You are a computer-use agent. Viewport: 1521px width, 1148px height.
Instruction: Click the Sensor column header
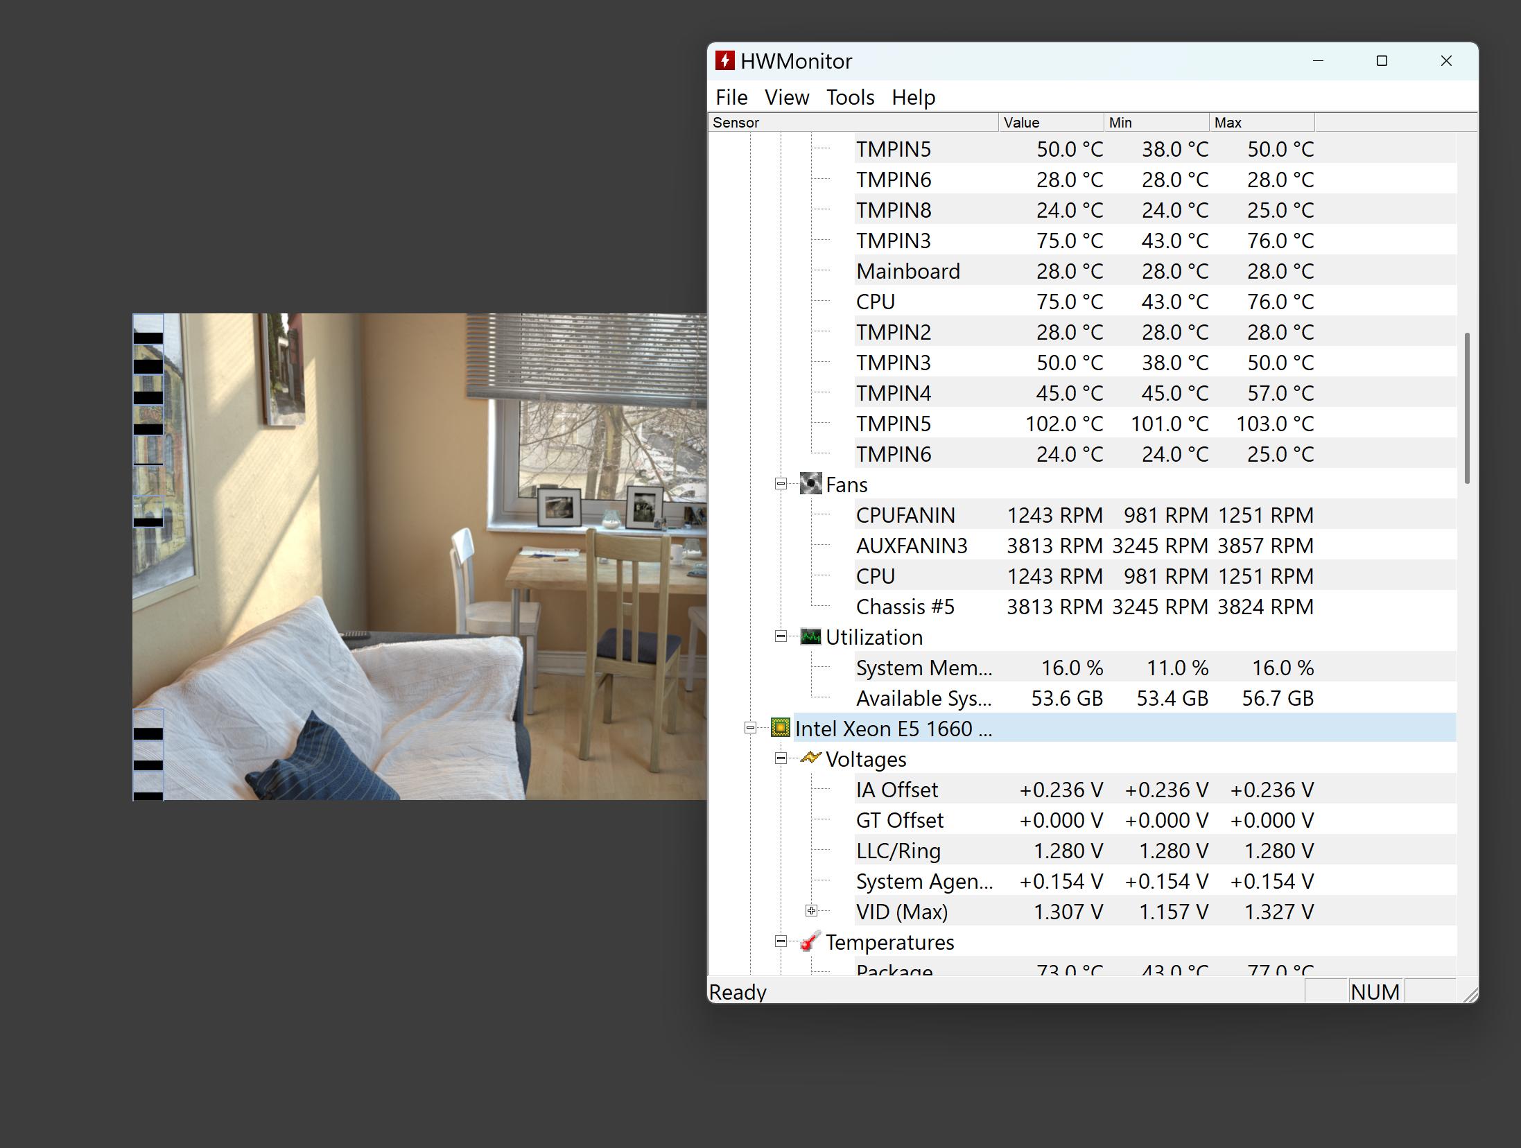click(x=853, y=123)
